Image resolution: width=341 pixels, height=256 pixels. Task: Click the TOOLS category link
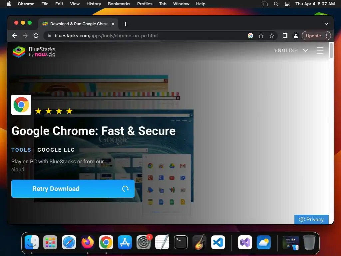(21, 150)
